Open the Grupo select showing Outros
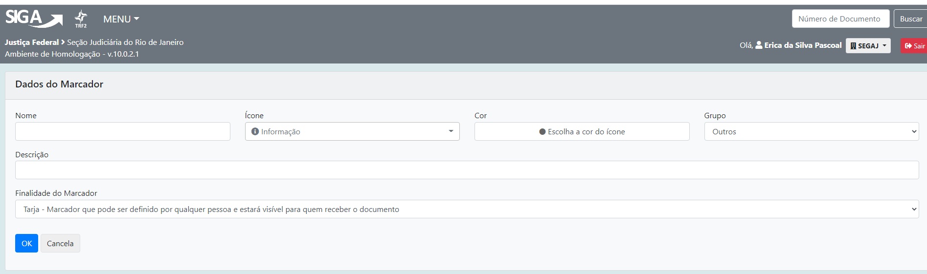The height and width of the screenshot is (274, 927). (x=811, y=131)
